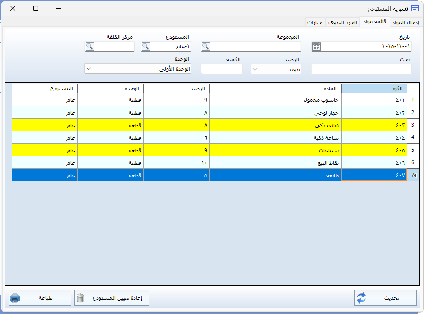Click in the الكمية quantity field
Screen dimensions: 425x314
(221, 69)
